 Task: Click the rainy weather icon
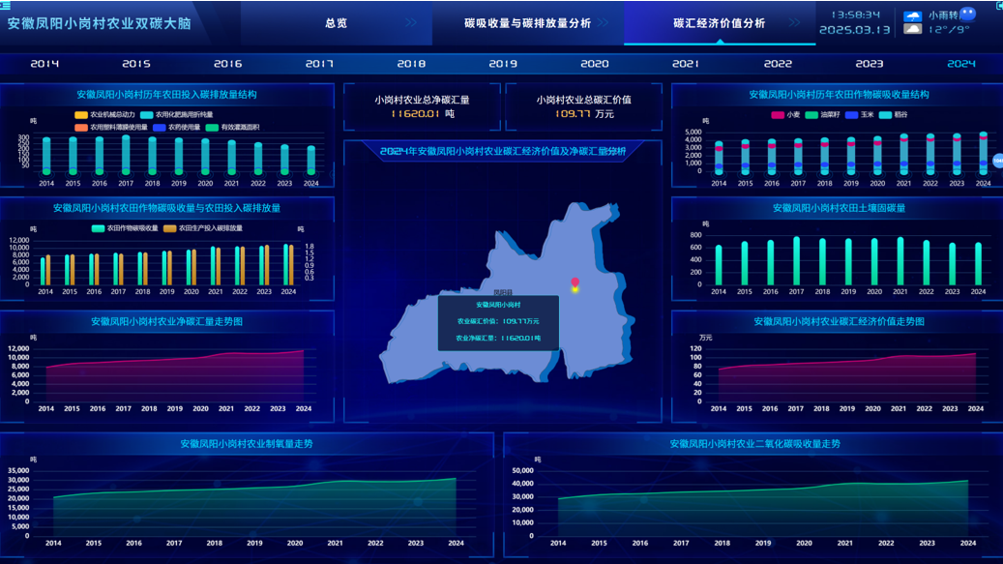[x=912, y=15]
